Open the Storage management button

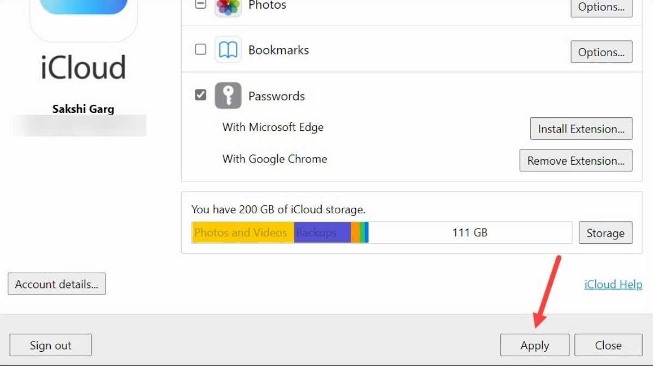(x=605, y=233)
